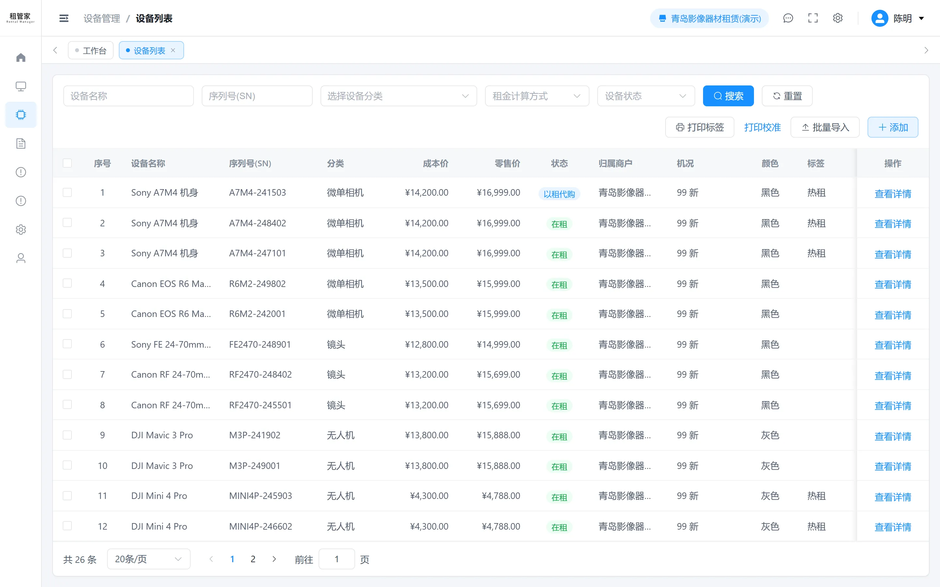Open the 设备状态 dropdown
This screenshot has height=587, width=940.
click(x=646, y=96)
